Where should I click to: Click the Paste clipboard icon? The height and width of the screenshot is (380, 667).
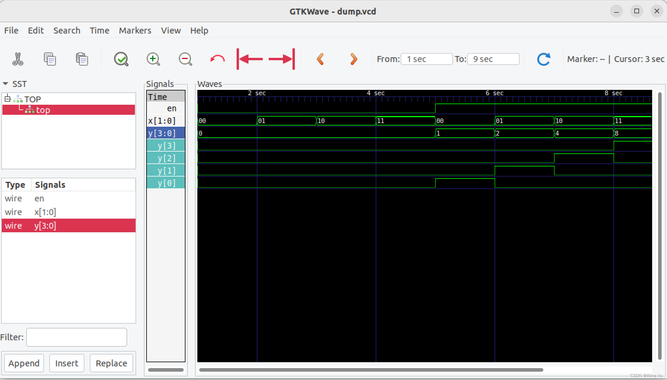[x=82, y=59]
